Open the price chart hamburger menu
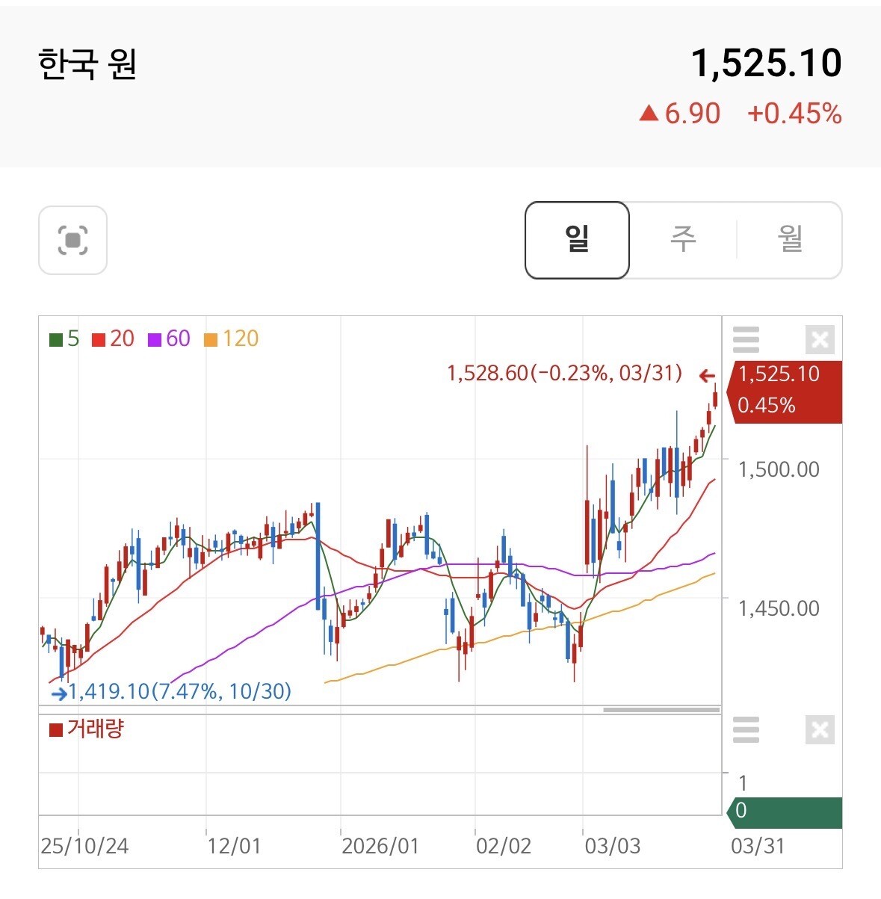The image size is (881, 899). click(x=746, y=339)
